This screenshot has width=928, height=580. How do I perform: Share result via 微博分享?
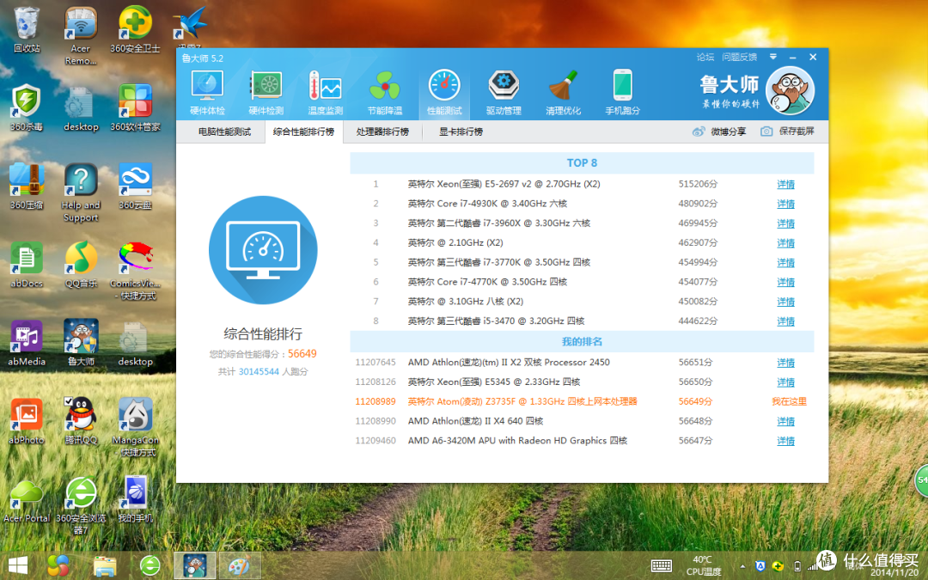[719, 131]
